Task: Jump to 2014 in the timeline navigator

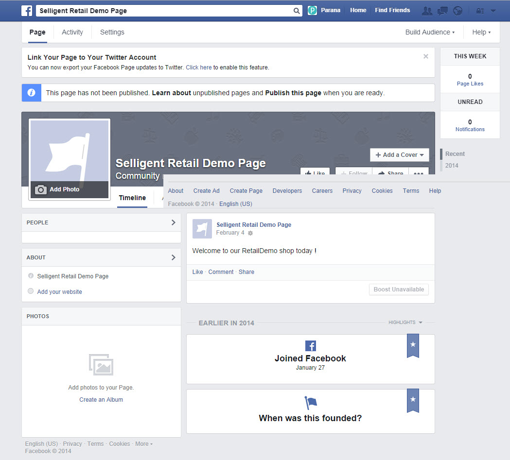Action: (x=452, y=166)
